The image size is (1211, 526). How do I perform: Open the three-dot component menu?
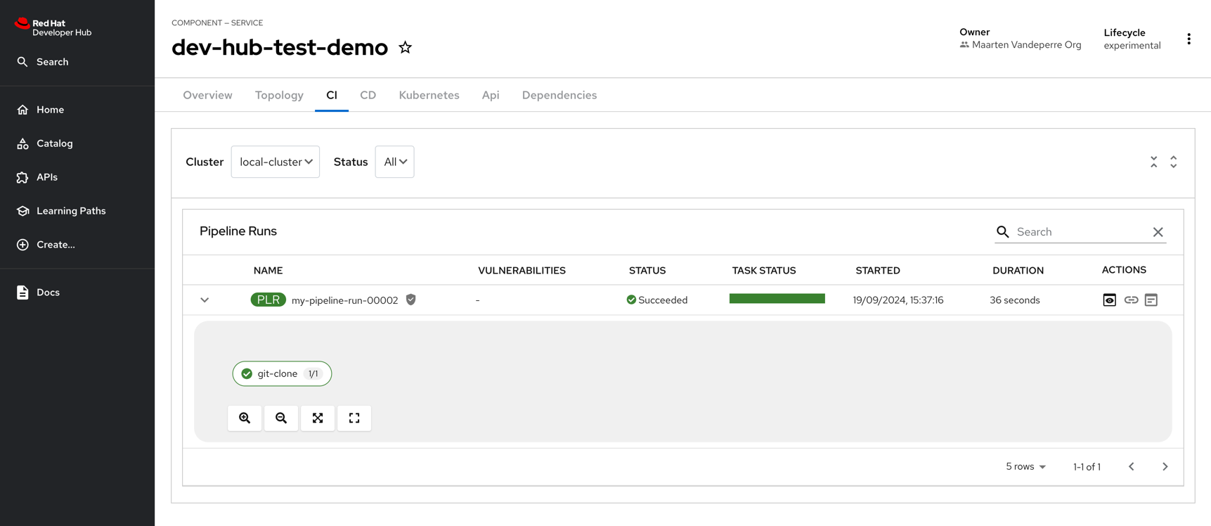coord(1189,39)
